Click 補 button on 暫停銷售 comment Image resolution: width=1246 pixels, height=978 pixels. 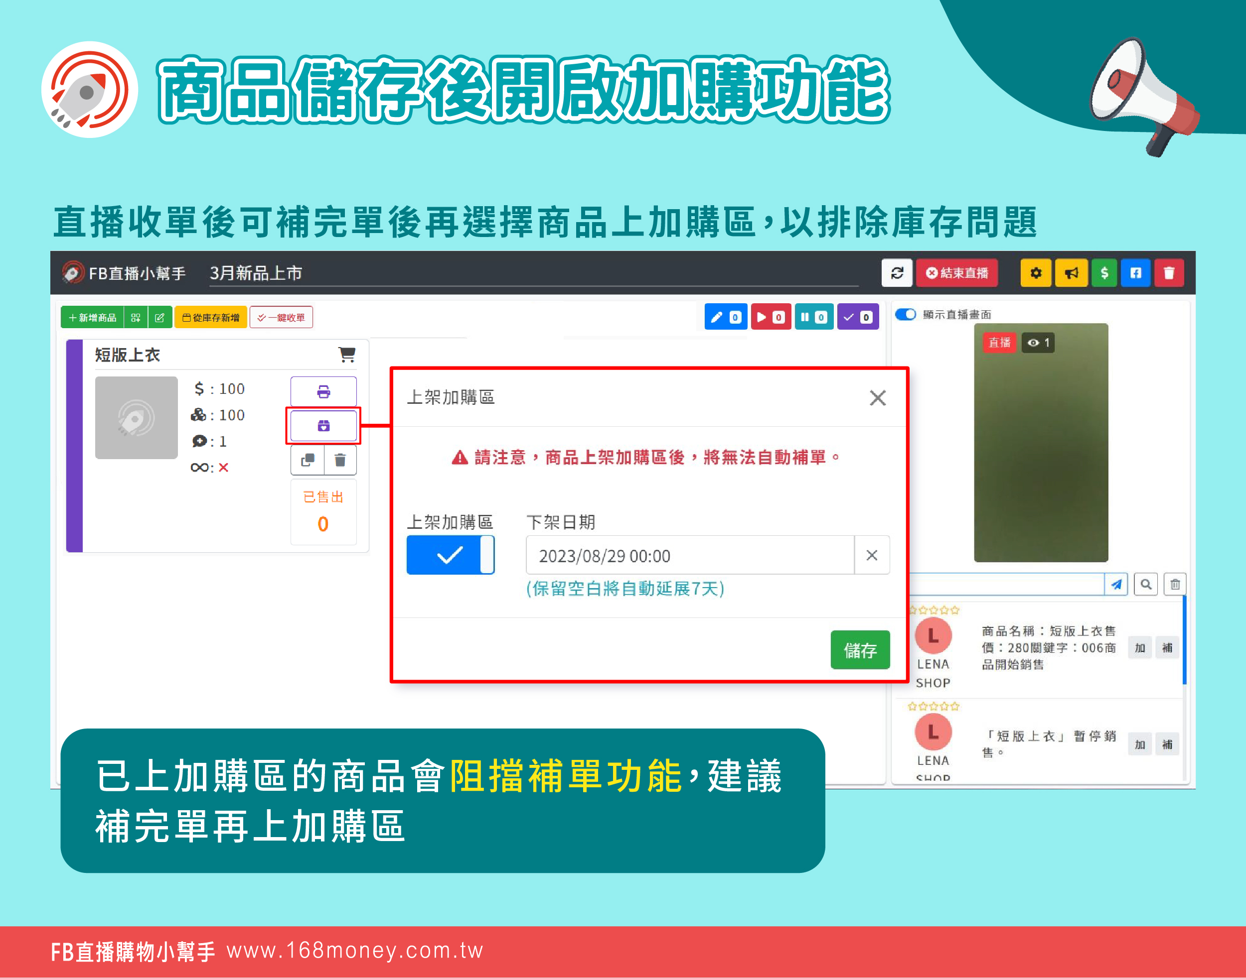(x=1167, y=744)
